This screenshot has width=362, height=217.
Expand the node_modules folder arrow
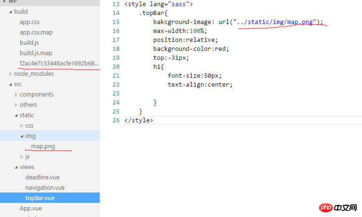tap(10, 74)
